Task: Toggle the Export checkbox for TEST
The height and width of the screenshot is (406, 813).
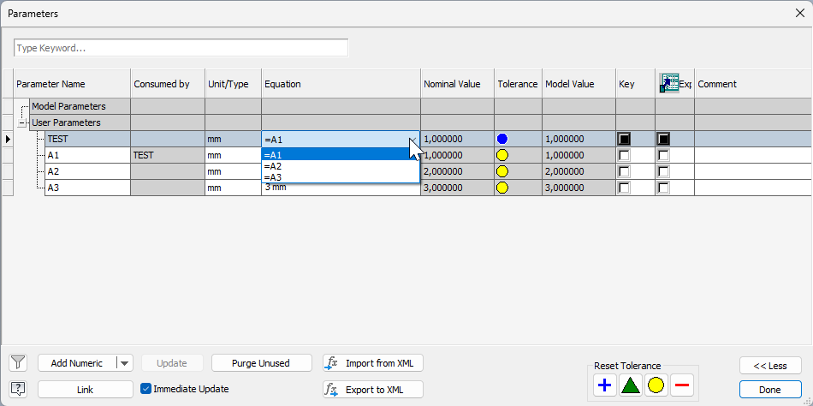Action: coord(663,139)
